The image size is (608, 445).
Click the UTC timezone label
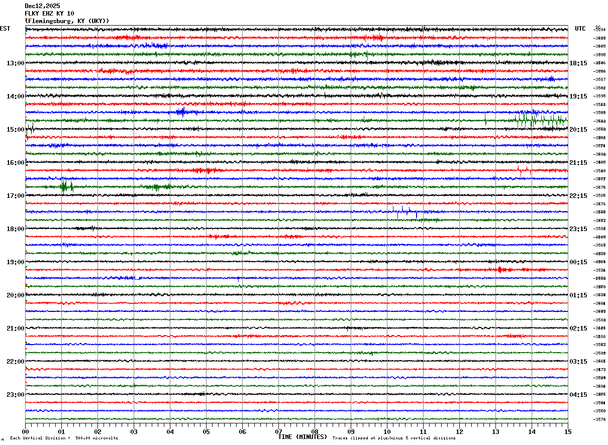(x=580, y=29)
